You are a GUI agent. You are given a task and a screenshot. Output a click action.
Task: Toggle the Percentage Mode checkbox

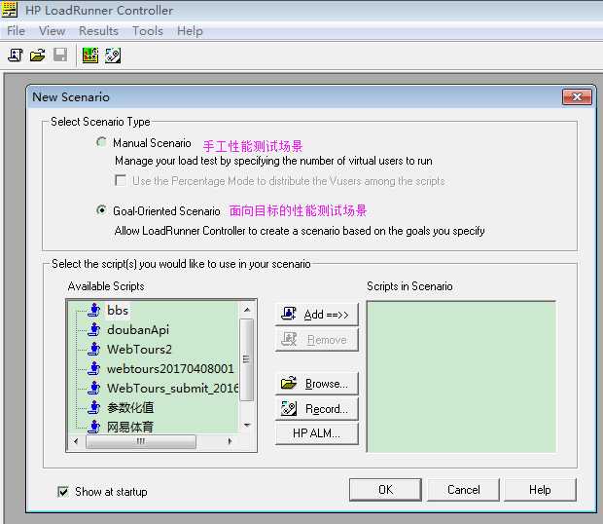click(121, 180)
